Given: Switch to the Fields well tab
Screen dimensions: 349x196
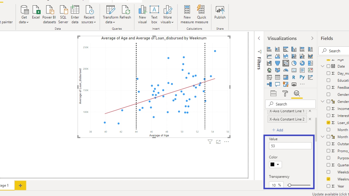Looking at the screenshot, I should click(273, 93).
